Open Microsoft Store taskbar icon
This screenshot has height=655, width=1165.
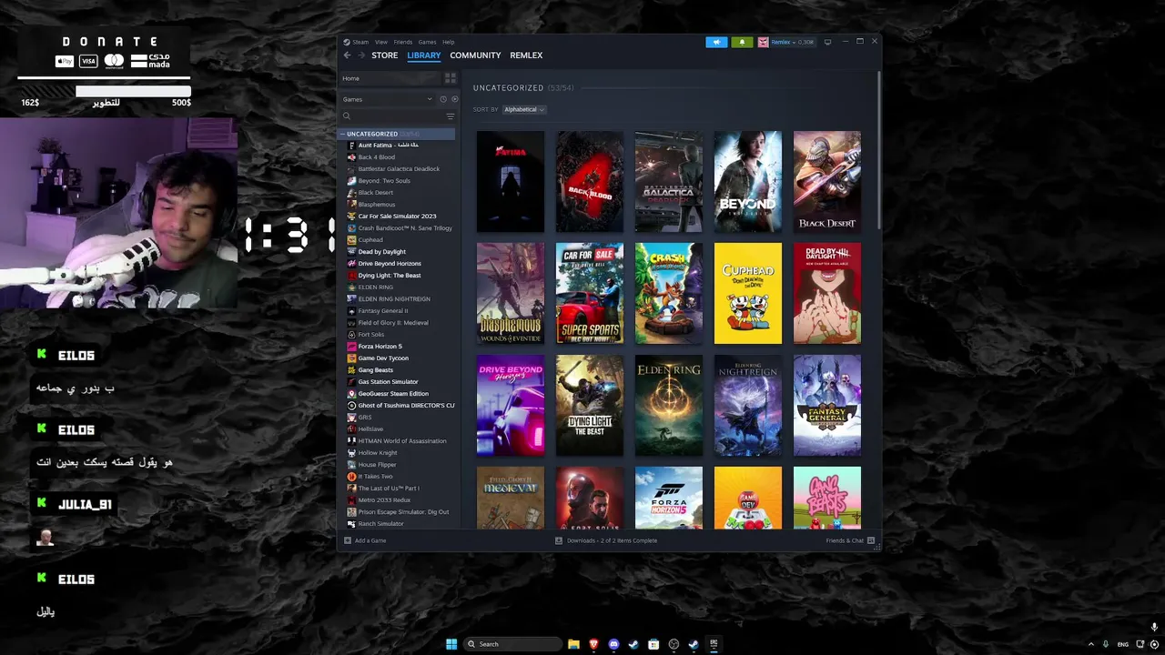point(653,644)
